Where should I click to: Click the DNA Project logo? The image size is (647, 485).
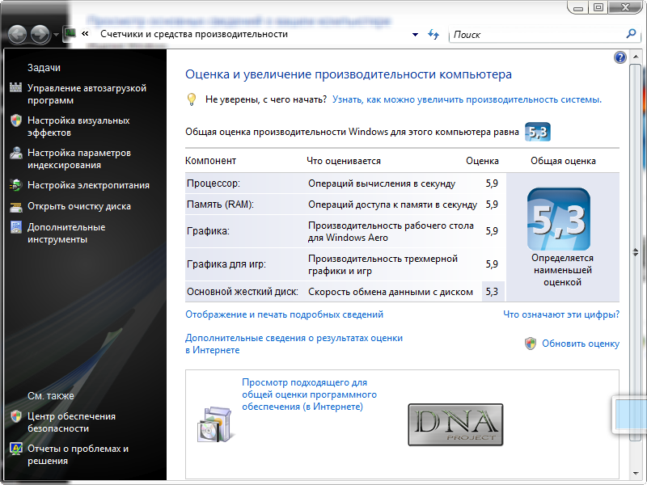pos(455,424)
